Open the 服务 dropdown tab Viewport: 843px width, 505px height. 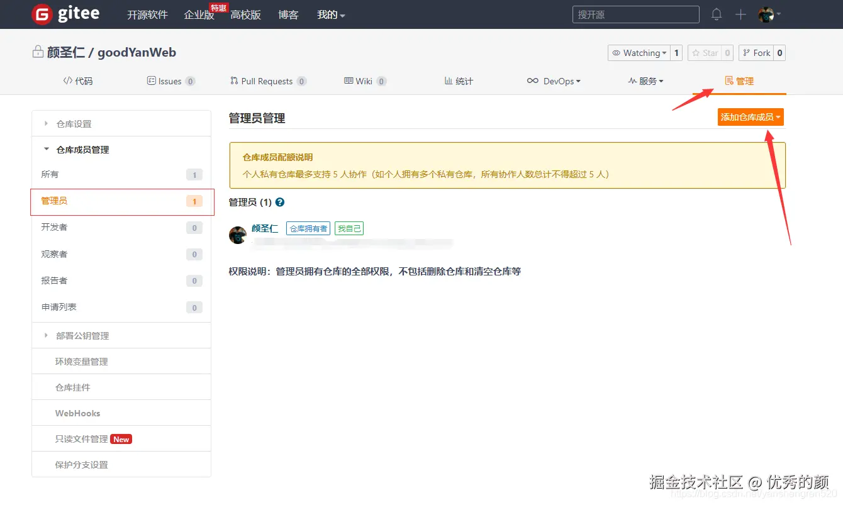pyautogui.click(x=645, y=81)
